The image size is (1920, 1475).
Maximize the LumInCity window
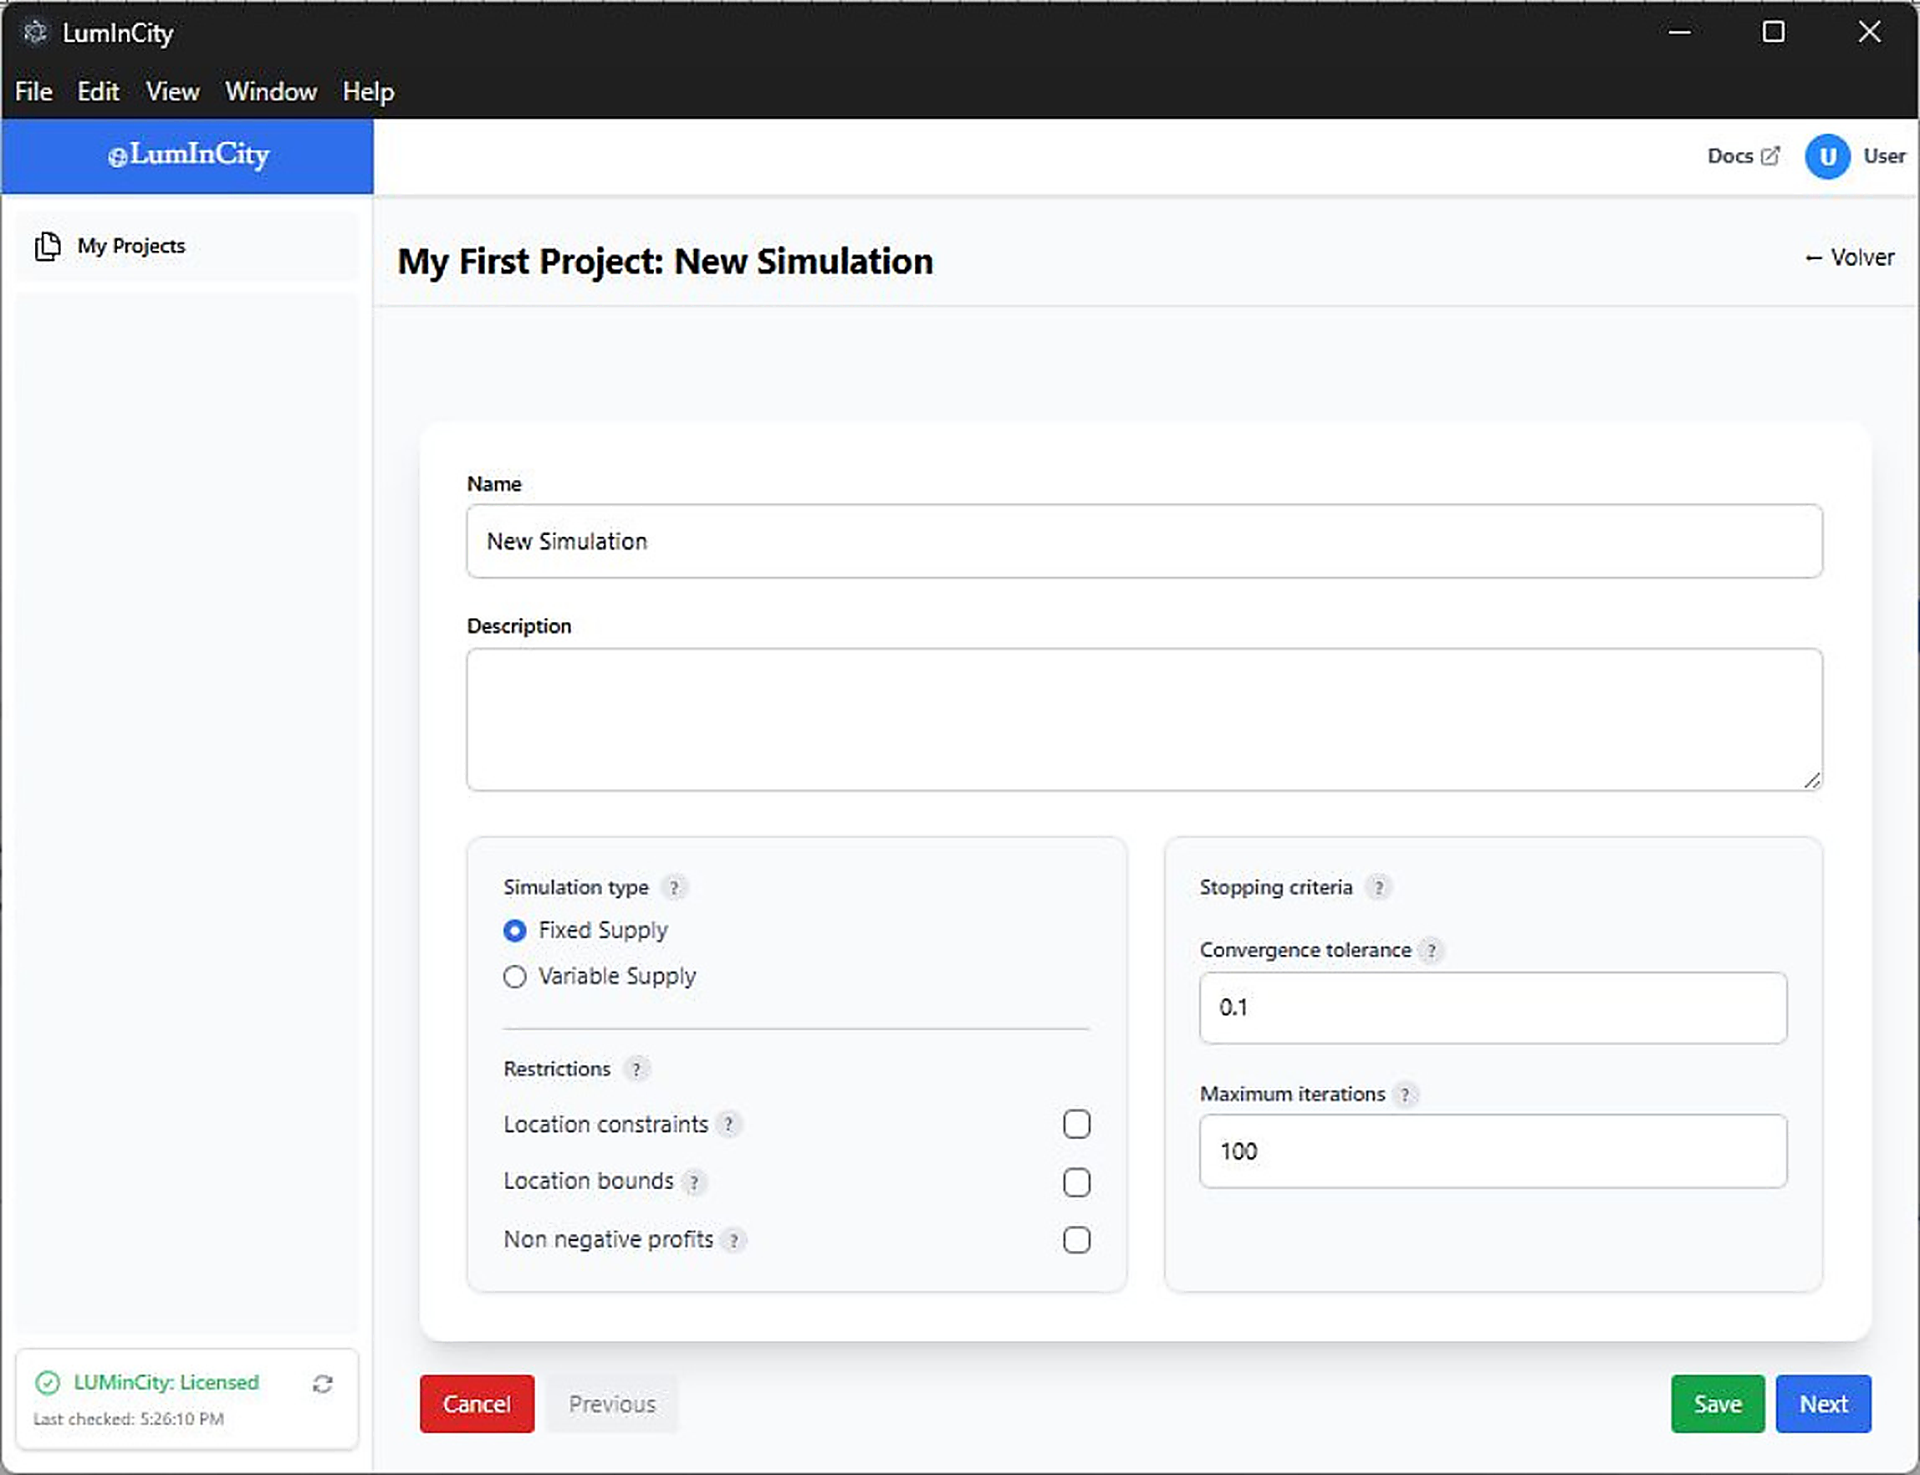[1774, 33]
